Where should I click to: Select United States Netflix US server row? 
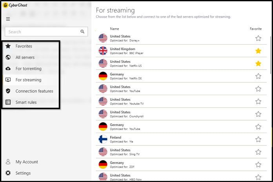click(181, 63)
